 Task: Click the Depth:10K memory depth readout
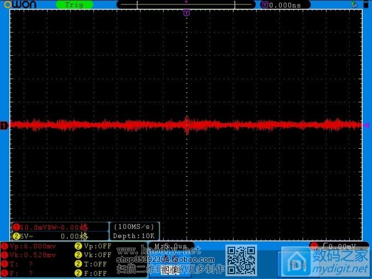pyautogui.click(x=135, y=236)
